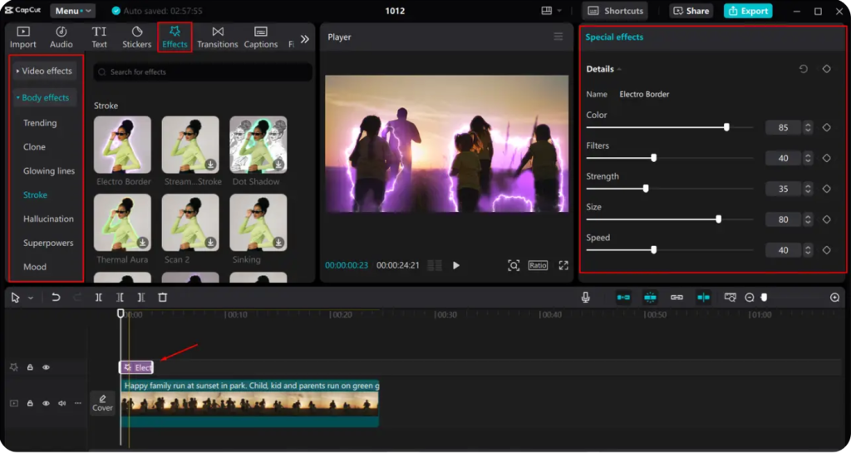Adjust the Strength slider
The height and width of the screenshot is (453, 851).
click(x=645, y=189)
